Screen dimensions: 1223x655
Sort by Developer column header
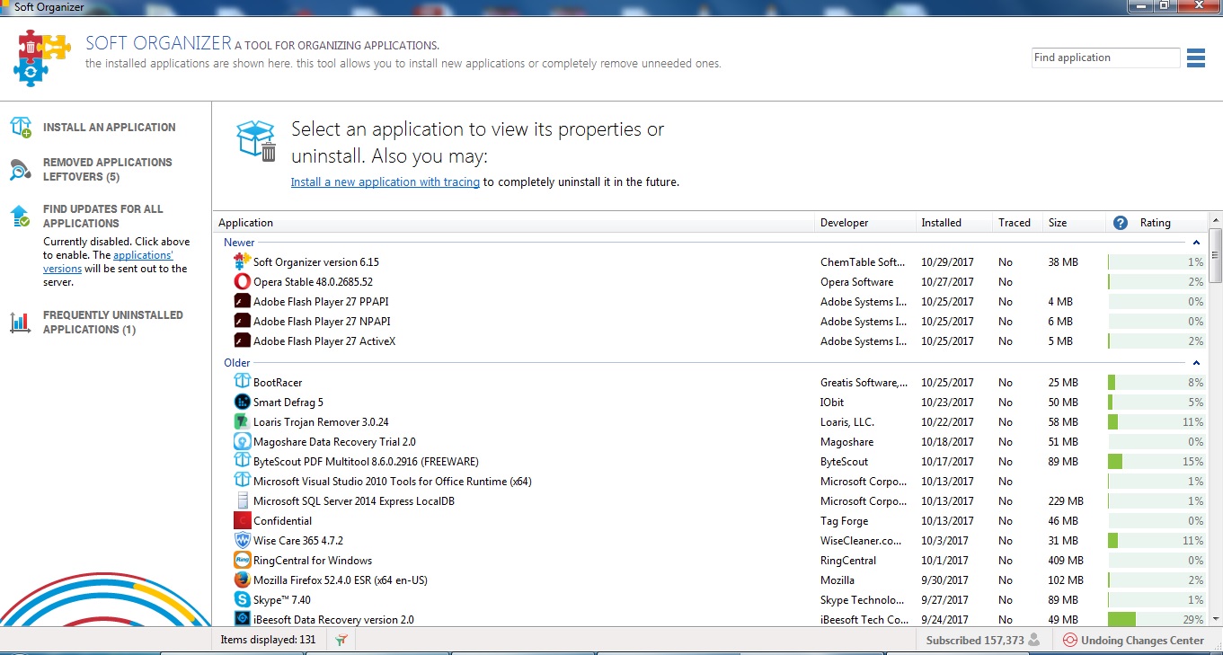click(866, 223)
